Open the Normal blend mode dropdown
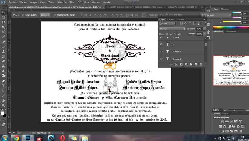The height and width of the screenshot is (141, 249). coord(173,29)
